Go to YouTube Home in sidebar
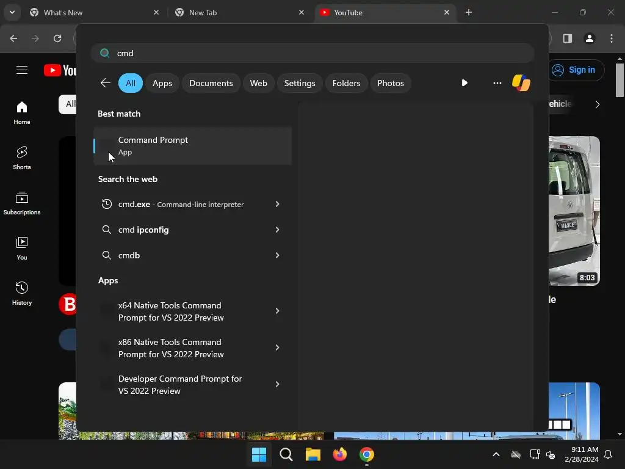Screen dimensions: 625x469 [x=22, y=113]
